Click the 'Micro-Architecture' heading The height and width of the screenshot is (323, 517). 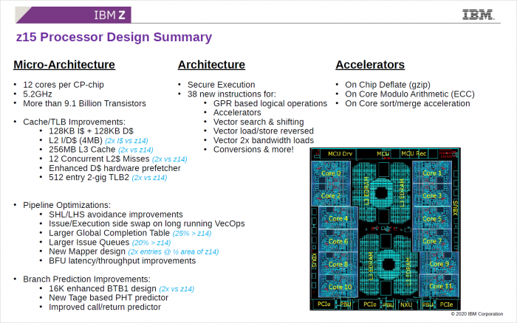click(x=64, y=65)
